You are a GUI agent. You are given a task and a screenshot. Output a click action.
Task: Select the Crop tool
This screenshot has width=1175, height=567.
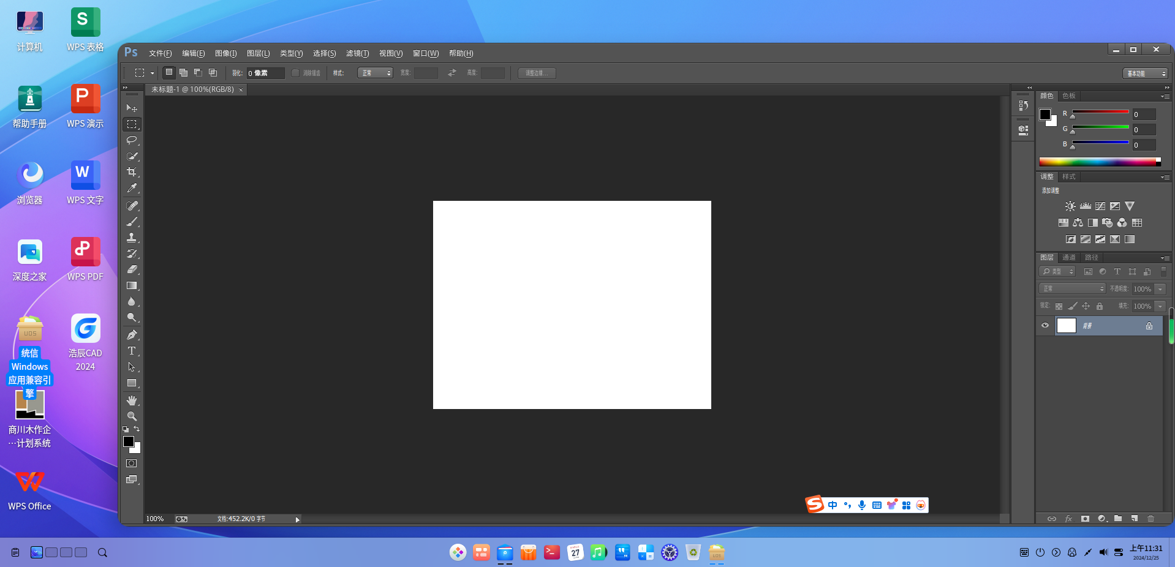[132, 172]
